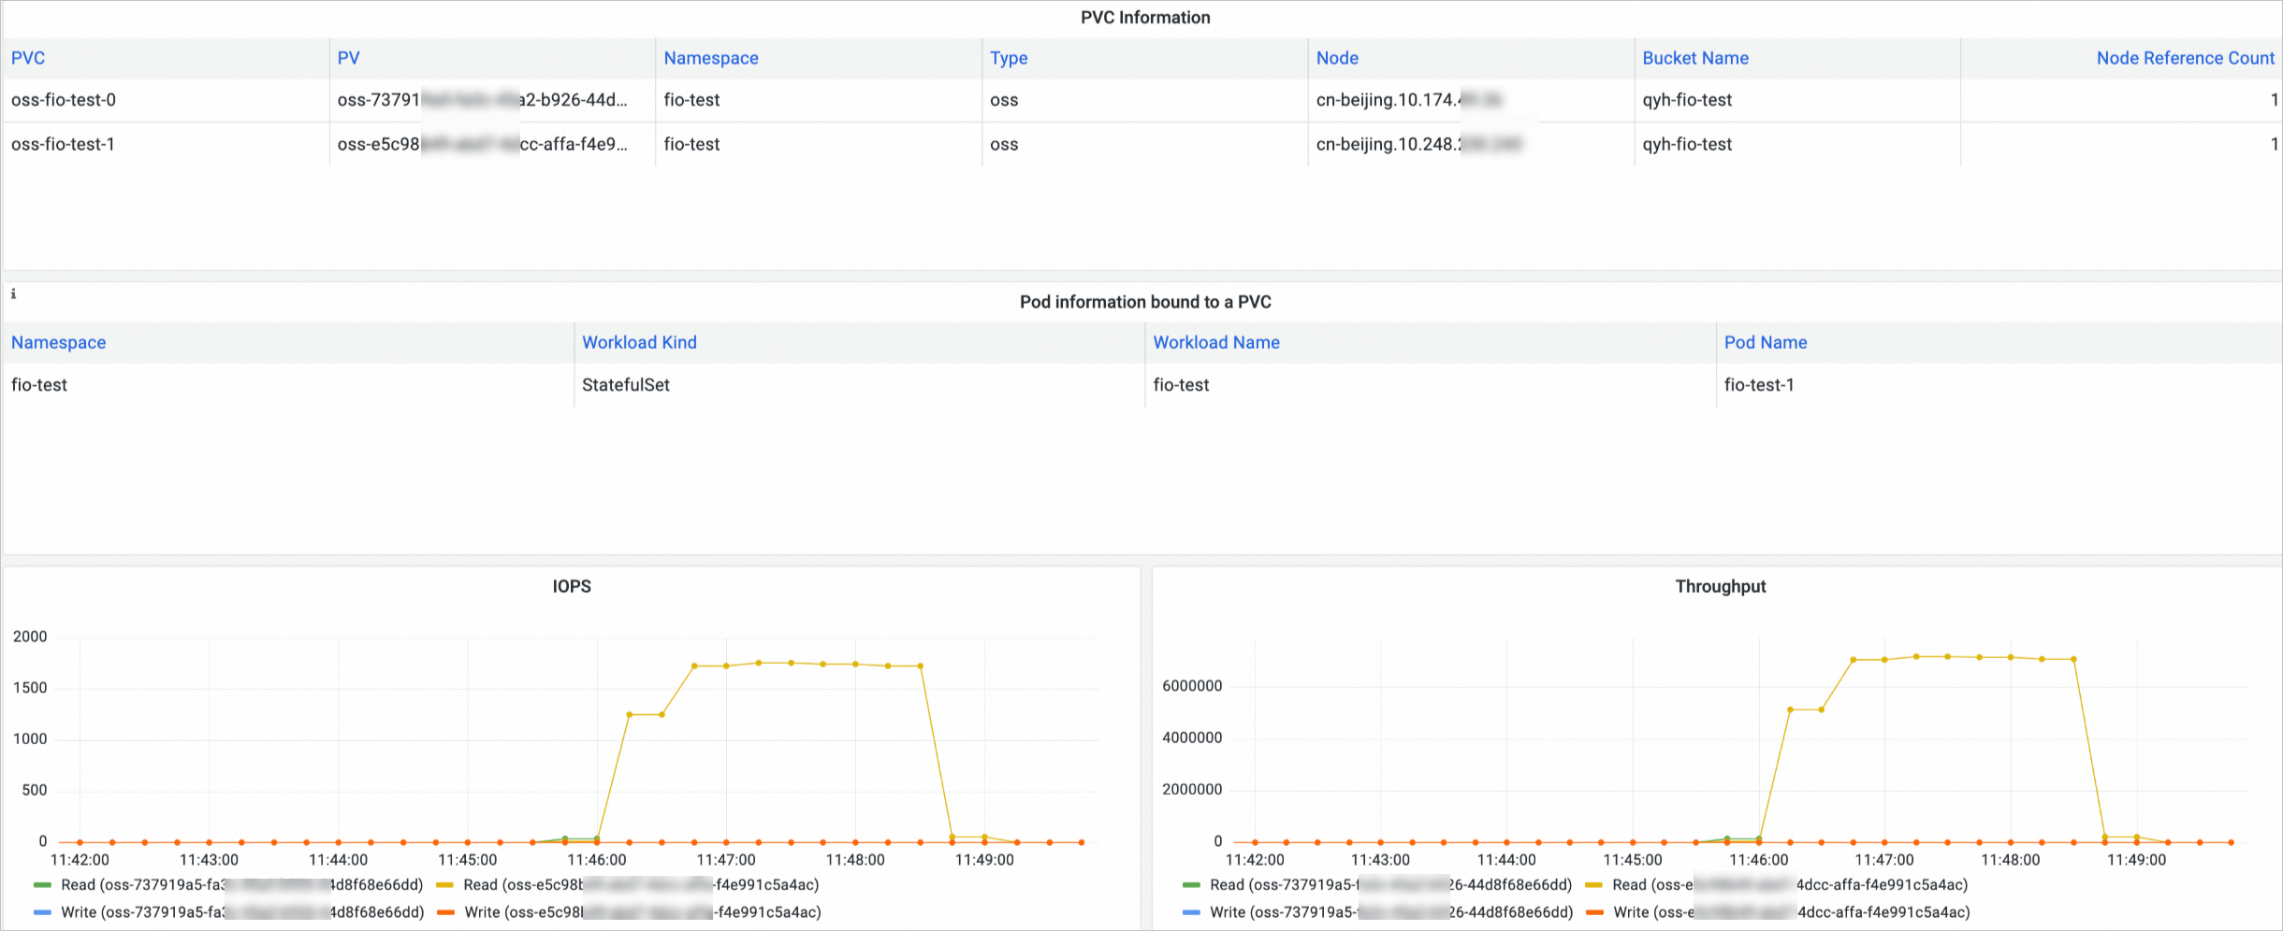Toggle blue Write oss-737919a5 series in IOPS legend
Viewport: 2283px width, 931px height.
click(228, 911)
